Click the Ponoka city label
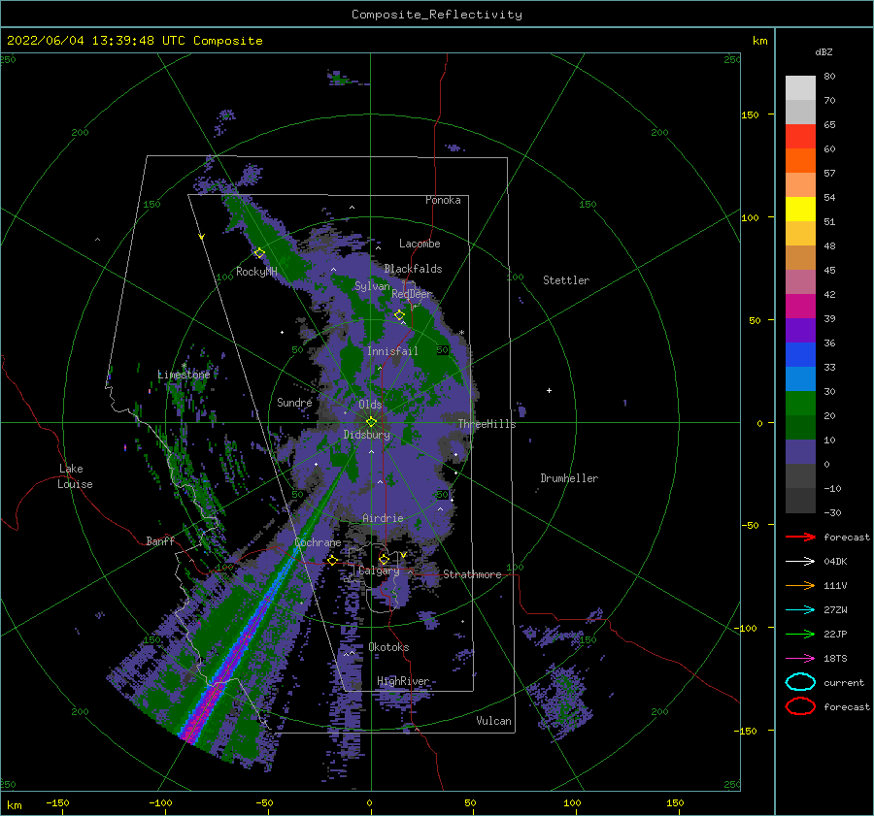Viewport: 874px width, 816px height. (x=443, y=200)
